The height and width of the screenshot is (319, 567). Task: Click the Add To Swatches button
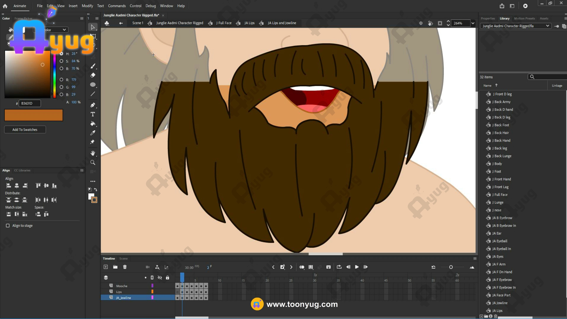(x=25, y=130)
